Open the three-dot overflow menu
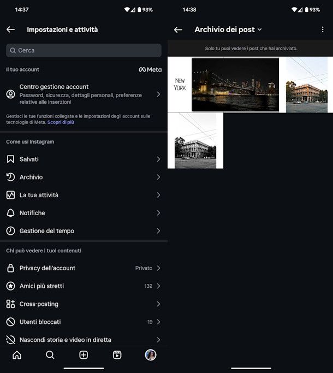Viewport: 333px width, 373px height. [323, 29]
